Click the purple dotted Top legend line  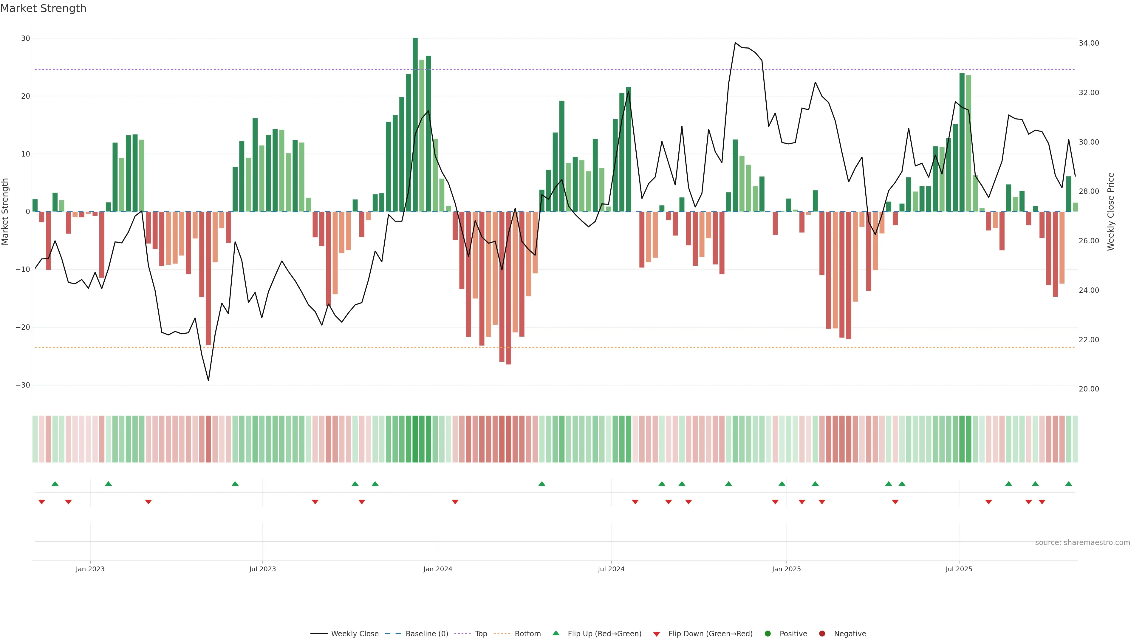pos(462,633)
